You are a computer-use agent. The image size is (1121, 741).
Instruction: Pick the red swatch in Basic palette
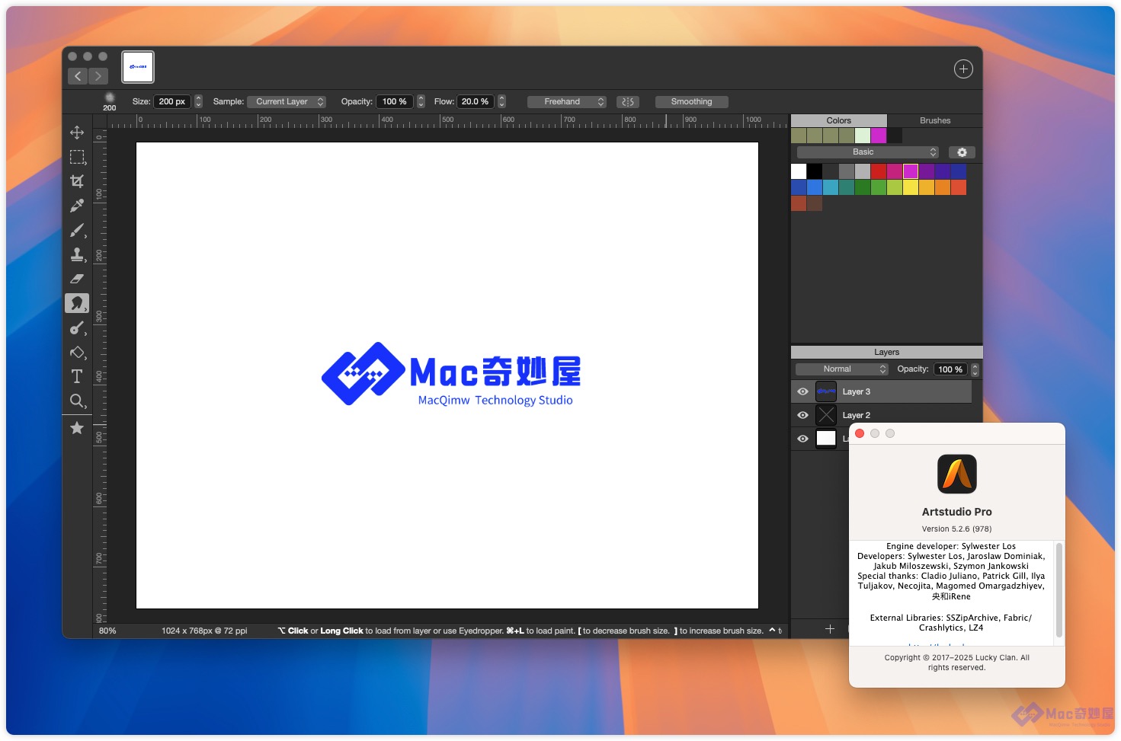(879, 171)
